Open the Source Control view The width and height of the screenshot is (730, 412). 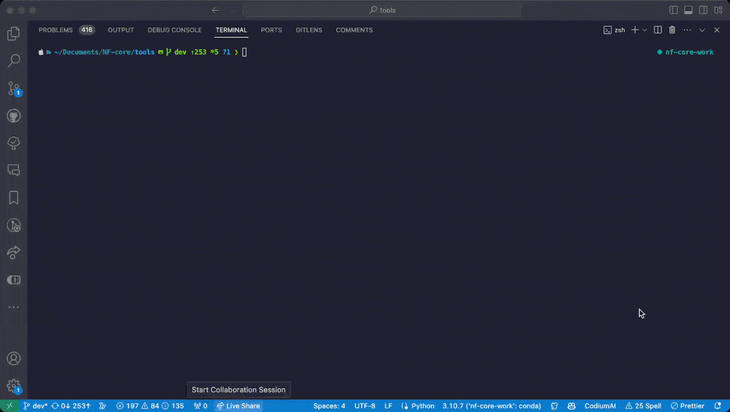coord(14,88)
